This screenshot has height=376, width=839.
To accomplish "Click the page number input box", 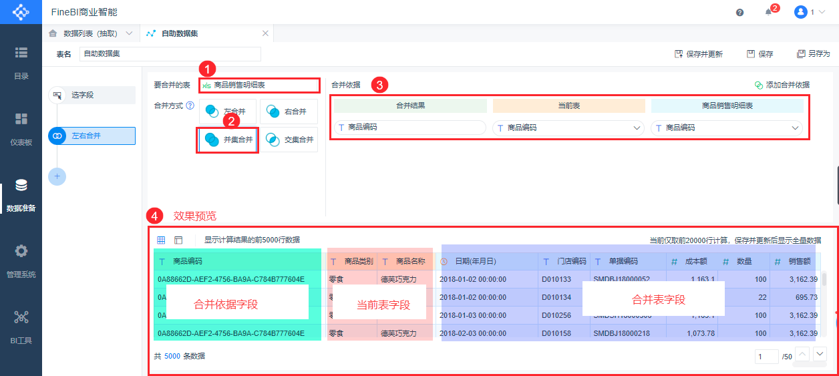I will 767,357.
